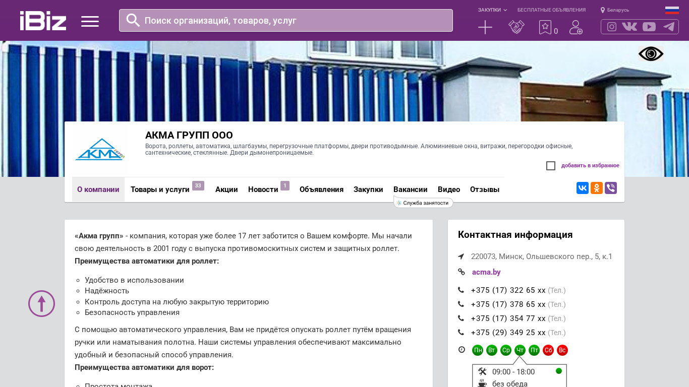The image size is (689, 387).
Task: Visit iBiz Instagram page
Action: [612, 27]
